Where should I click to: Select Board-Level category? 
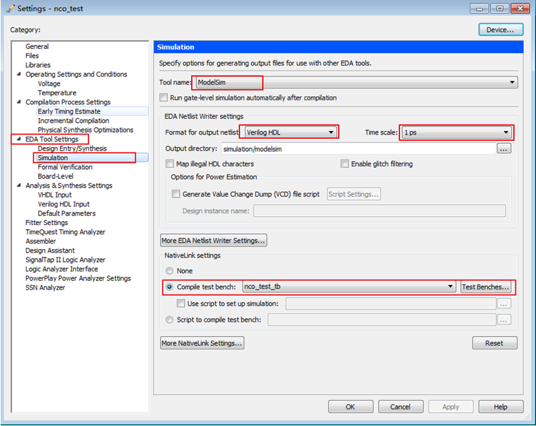pyautogui.click(x=55, y=176)
